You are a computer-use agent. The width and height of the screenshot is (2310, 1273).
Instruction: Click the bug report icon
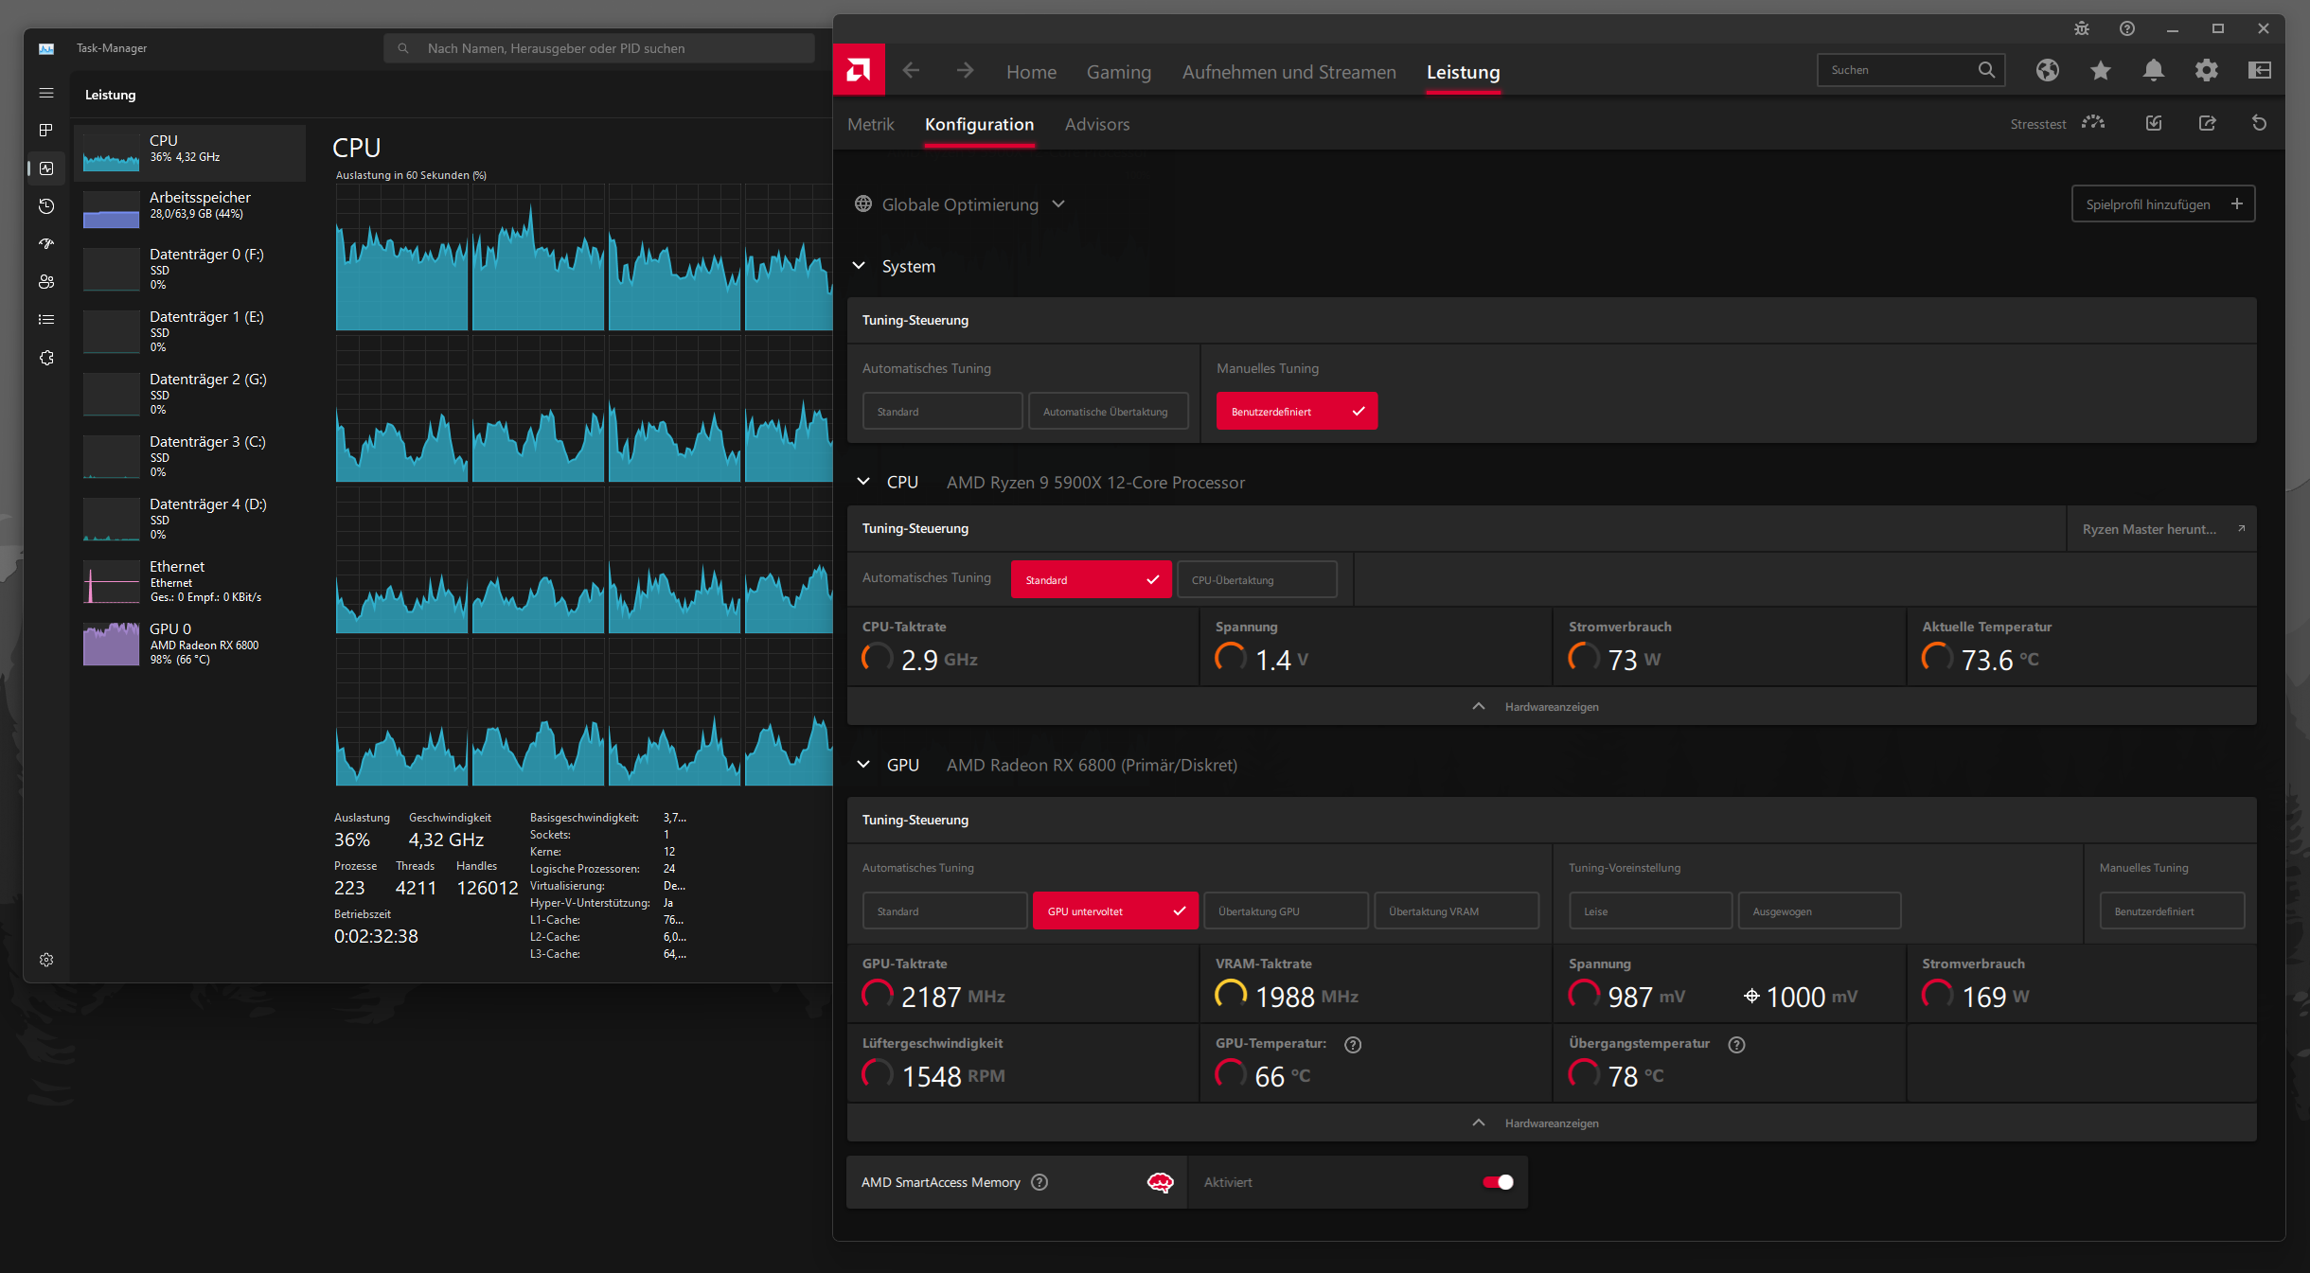pyautogui.click(x=2081, y=28)
